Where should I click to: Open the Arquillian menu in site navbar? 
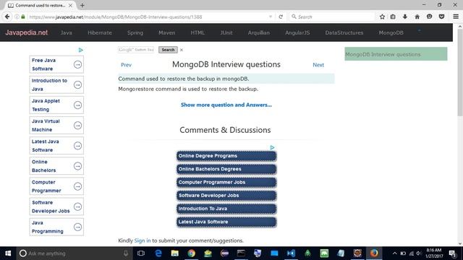[x=259, y=32]
